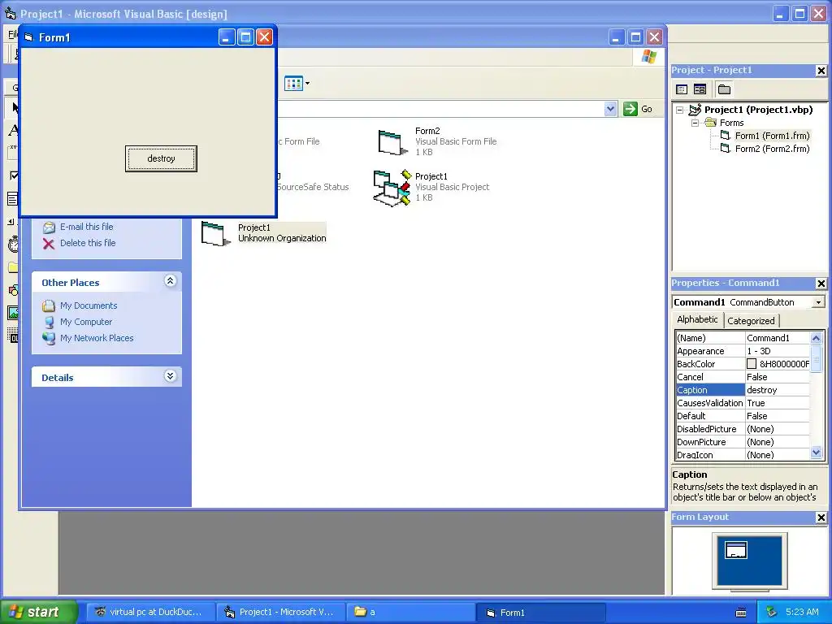Open the My Documents link
Viewport: 832px width, 624px height.
pos(89,305)
